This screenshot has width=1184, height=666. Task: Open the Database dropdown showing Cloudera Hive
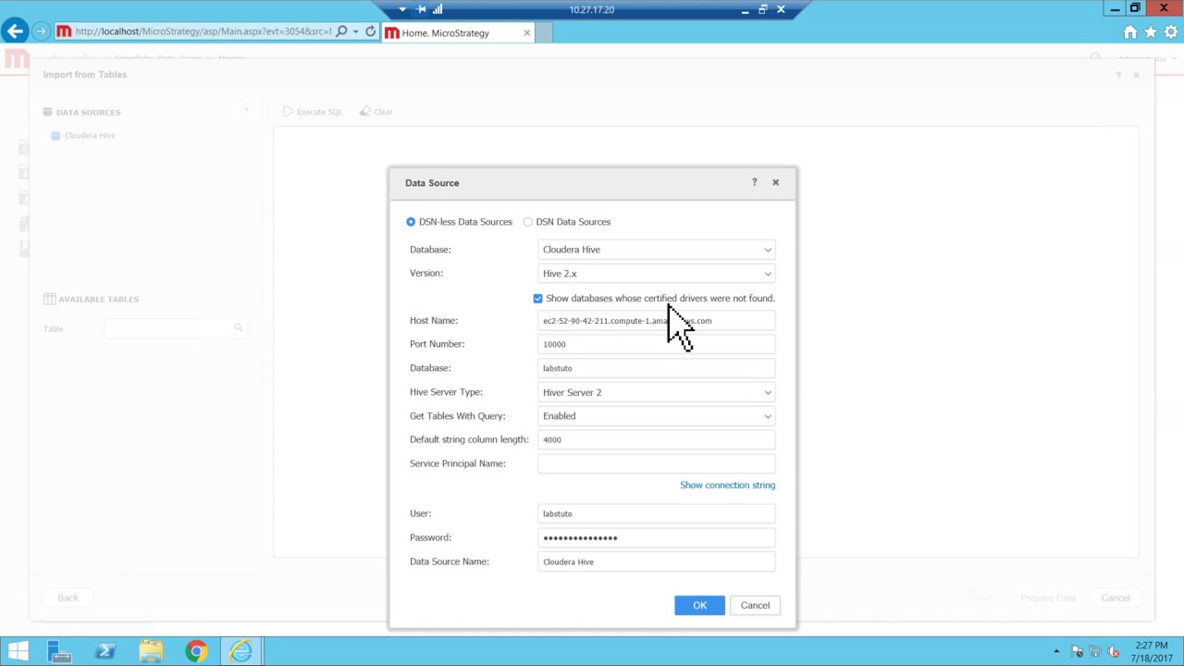pyautogui.click(x=656, y=250)
